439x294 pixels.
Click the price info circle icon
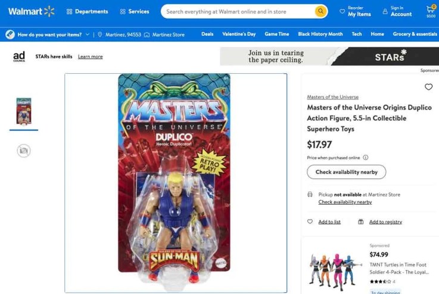[365, 158]
